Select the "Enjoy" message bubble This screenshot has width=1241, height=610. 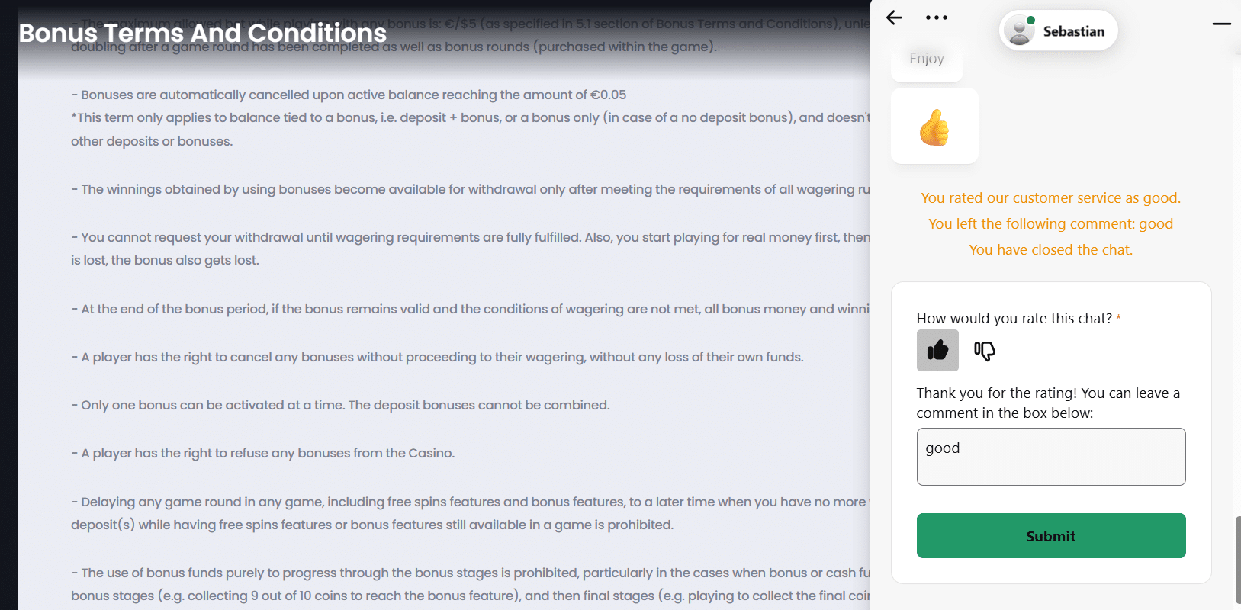coord(927,59)
